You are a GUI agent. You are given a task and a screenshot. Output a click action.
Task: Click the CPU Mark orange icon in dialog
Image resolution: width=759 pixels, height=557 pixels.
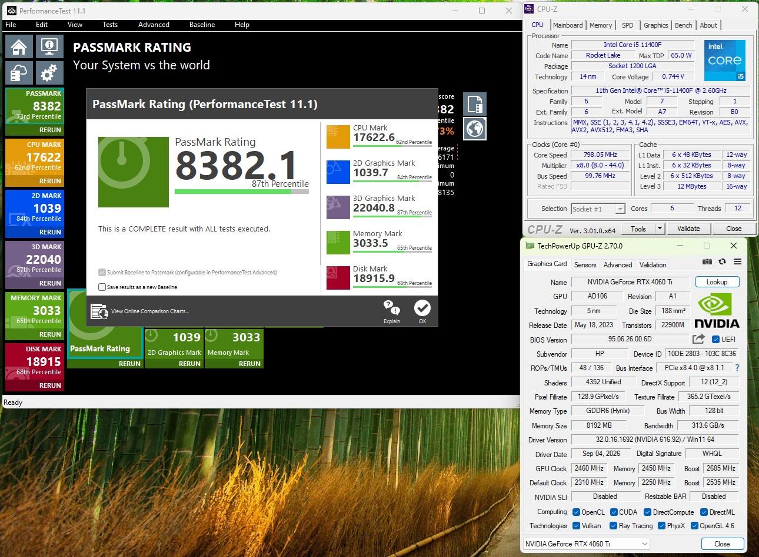[x=338, y=136]
